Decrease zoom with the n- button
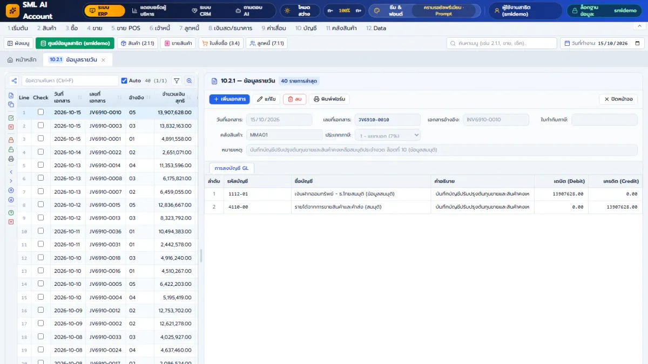 [x=330, y=11]
